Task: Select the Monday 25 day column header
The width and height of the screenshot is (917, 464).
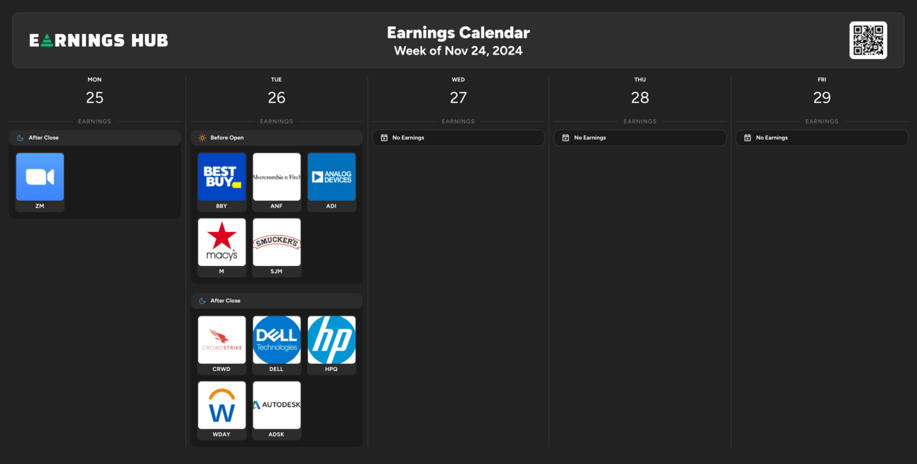Action: pyautogui.click(x=94, y=92)
